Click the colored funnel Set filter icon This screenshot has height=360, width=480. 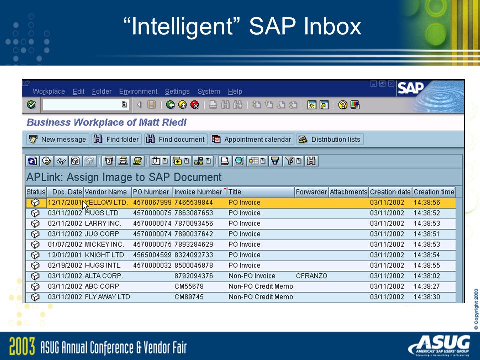coord(275,161)
